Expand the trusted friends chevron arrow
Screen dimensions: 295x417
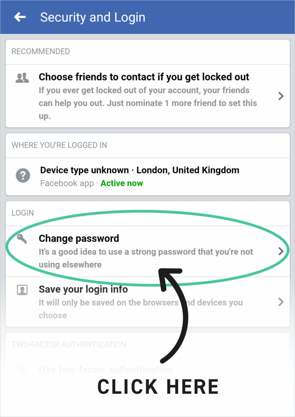pyautogui.click(x=281, y=96)
